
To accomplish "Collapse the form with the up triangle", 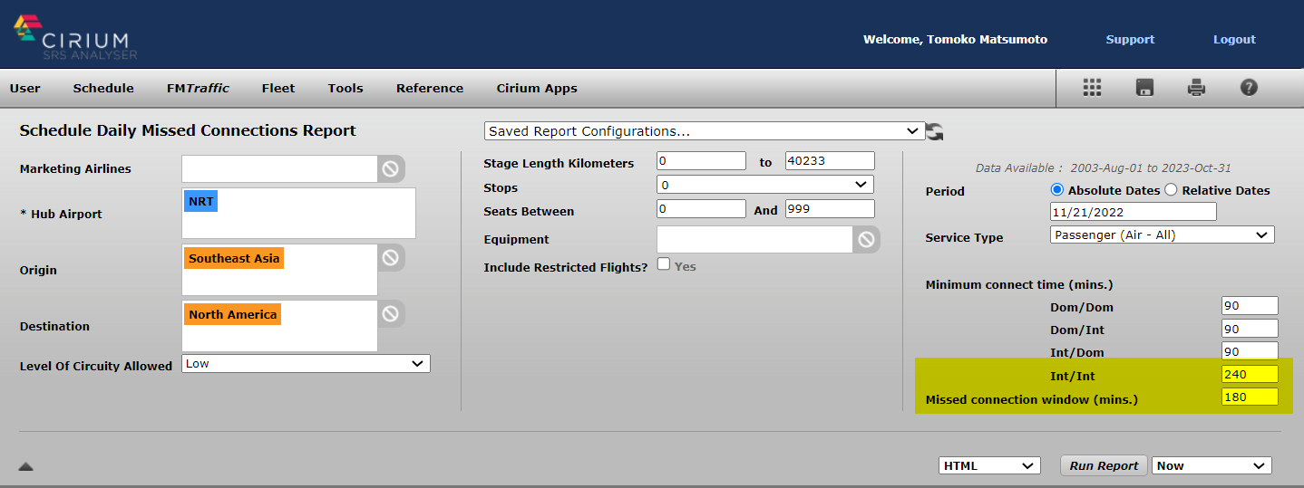I will (25, 466).
